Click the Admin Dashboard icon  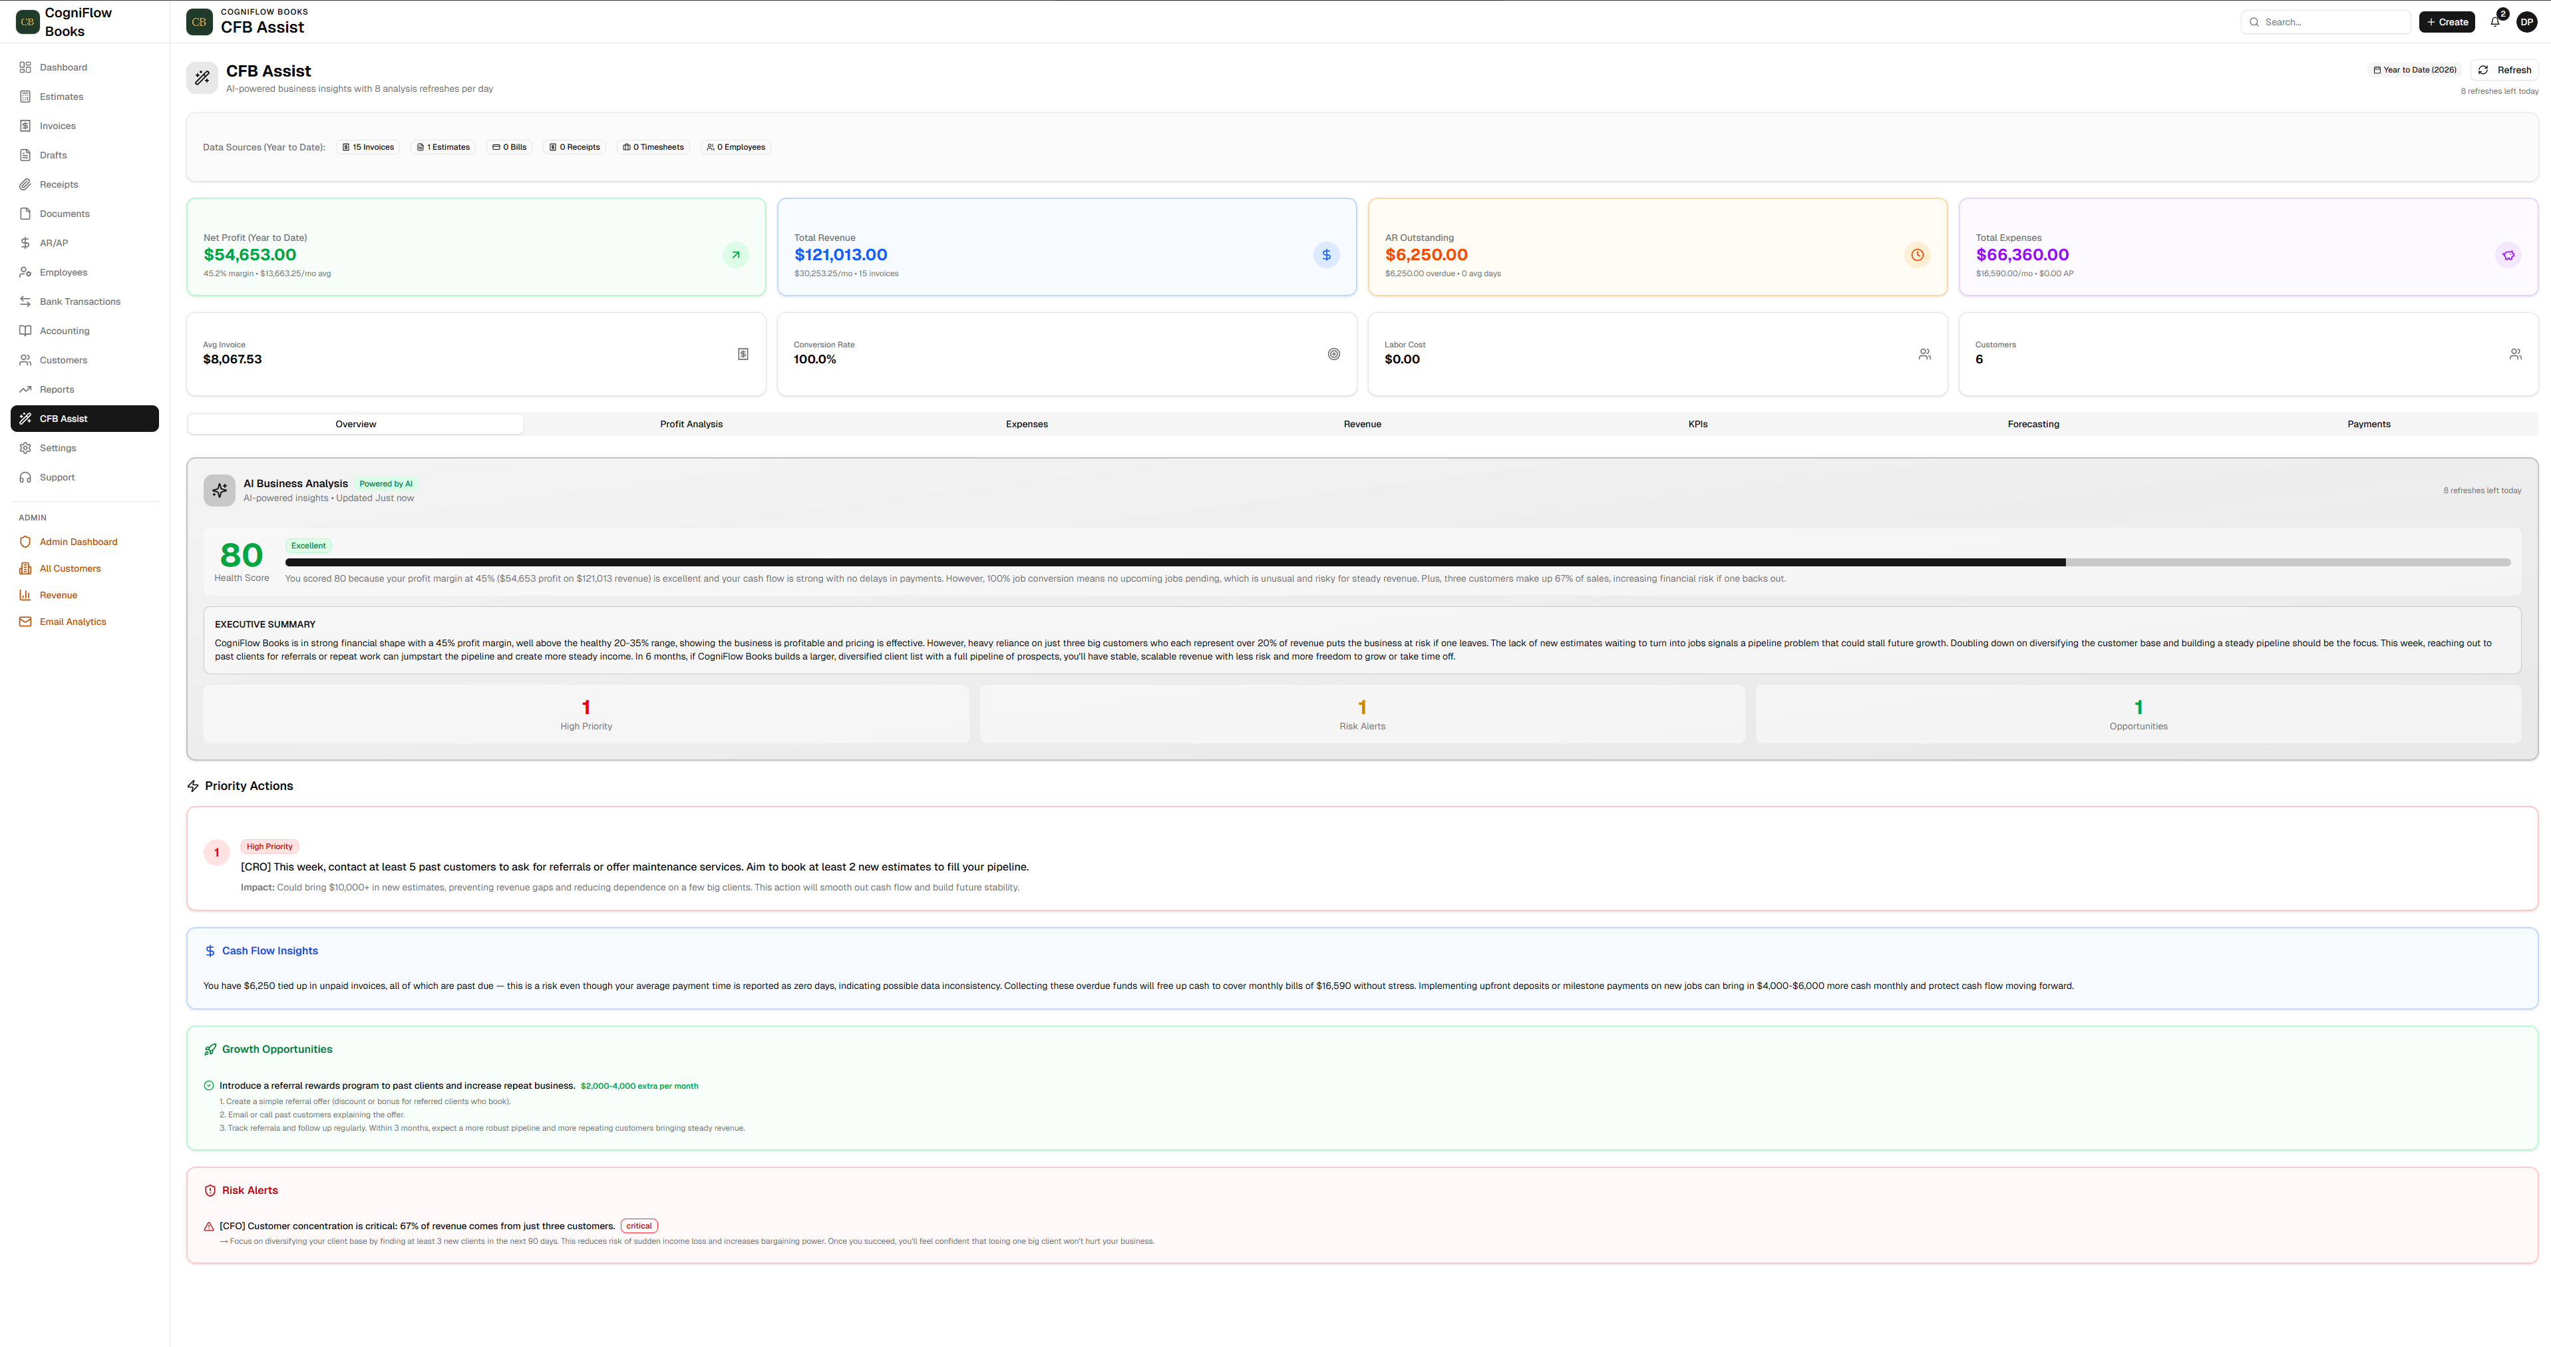tap(26, 542)
